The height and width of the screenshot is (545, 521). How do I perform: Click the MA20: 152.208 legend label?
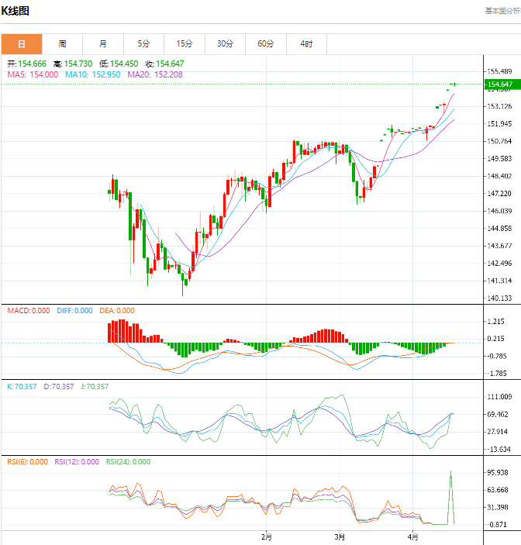tap(154, 74)
